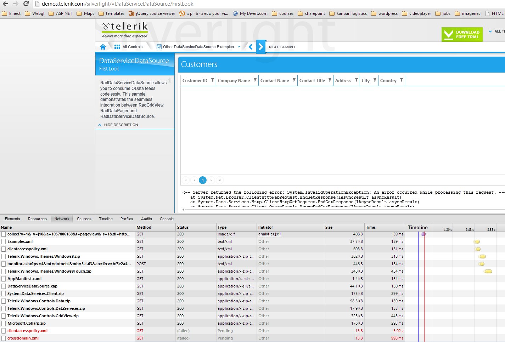Click the browser forward arrow
This screenshot has height=342, width=505.
16,4
